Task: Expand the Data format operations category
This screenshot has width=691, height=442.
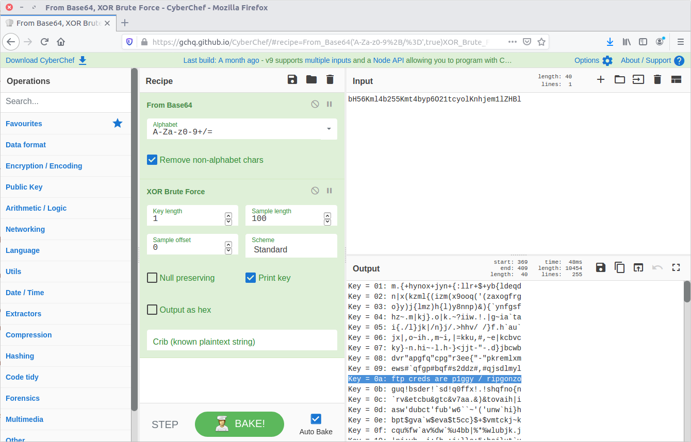Action: tap(26, 145)
